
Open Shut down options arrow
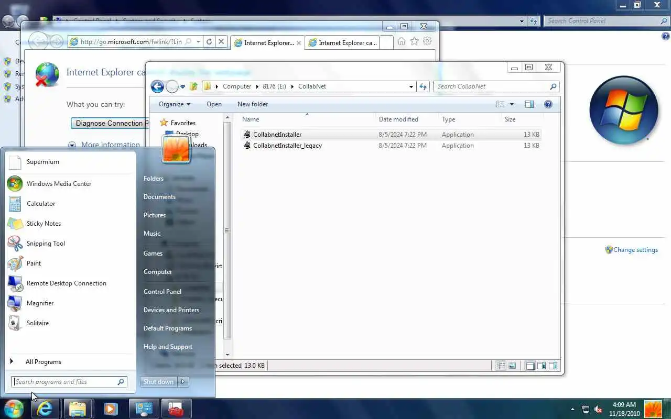tap(183, 382)
